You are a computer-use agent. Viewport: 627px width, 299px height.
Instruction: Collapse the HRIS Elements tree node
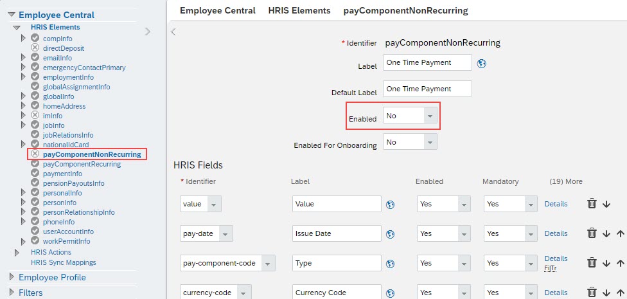point(17,28)
